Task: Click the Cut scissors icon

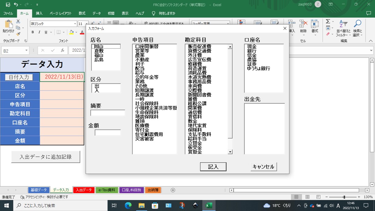Action: 18,22
